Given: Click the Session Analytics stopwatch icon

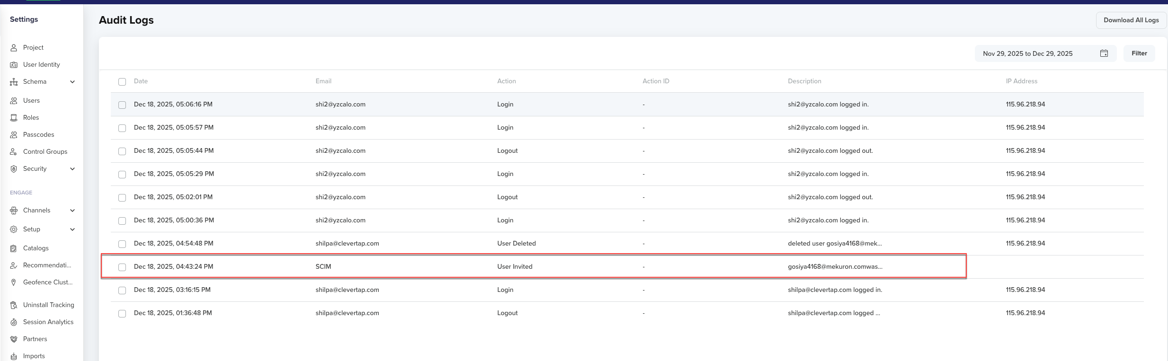Looking at the screenshot, I should click(x=14, y=322).
